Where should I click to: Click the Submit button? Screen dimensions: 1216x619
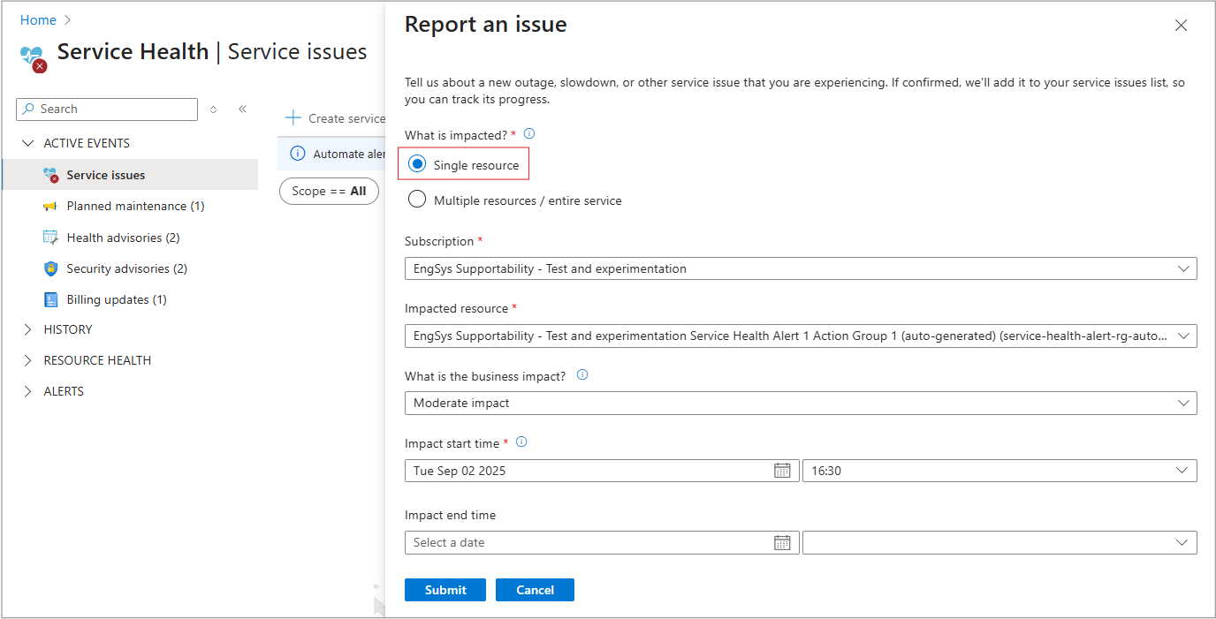[x=445, y=590]
